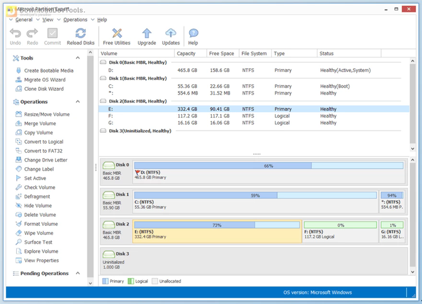Select the G: volume row
Screen dimensions: 422x304
point(254,123)
